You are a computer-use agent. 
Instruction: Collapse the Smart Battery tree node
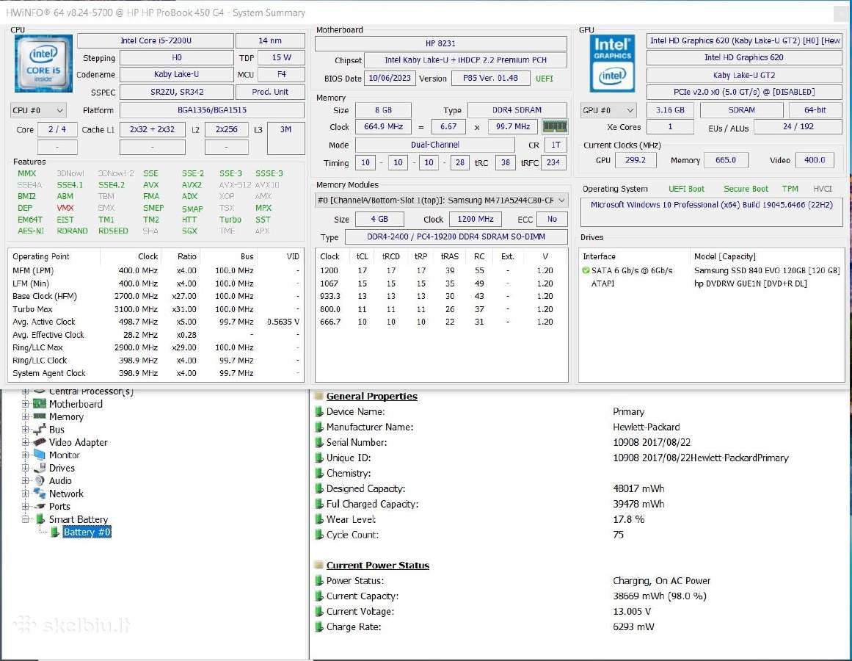click(25, 519)
